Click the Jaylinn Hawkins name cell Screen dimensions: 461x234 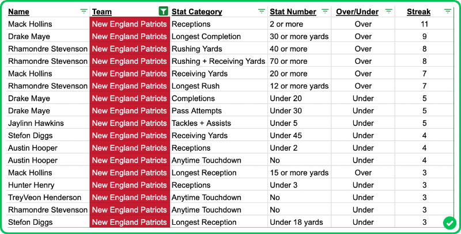[36, 123]
